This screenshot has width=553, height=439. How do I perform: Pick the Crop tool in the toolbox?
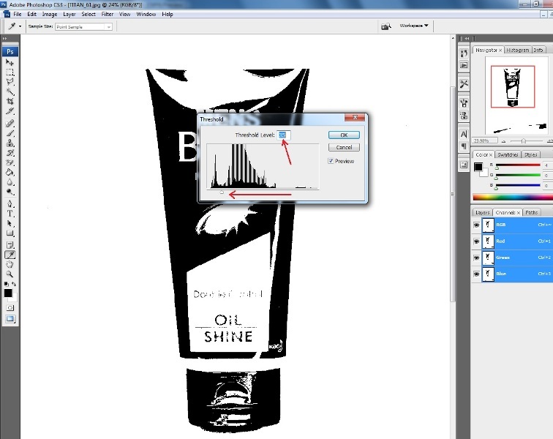pos(10,102)
